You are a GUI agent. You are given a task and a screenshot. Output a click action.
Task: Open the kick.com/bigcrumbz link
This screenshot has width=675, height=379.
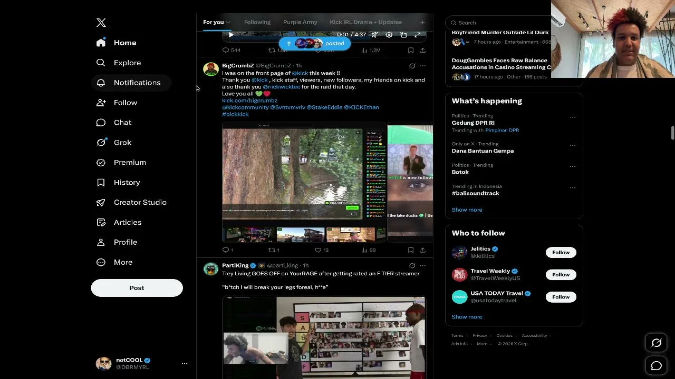(x=249, y=101)
